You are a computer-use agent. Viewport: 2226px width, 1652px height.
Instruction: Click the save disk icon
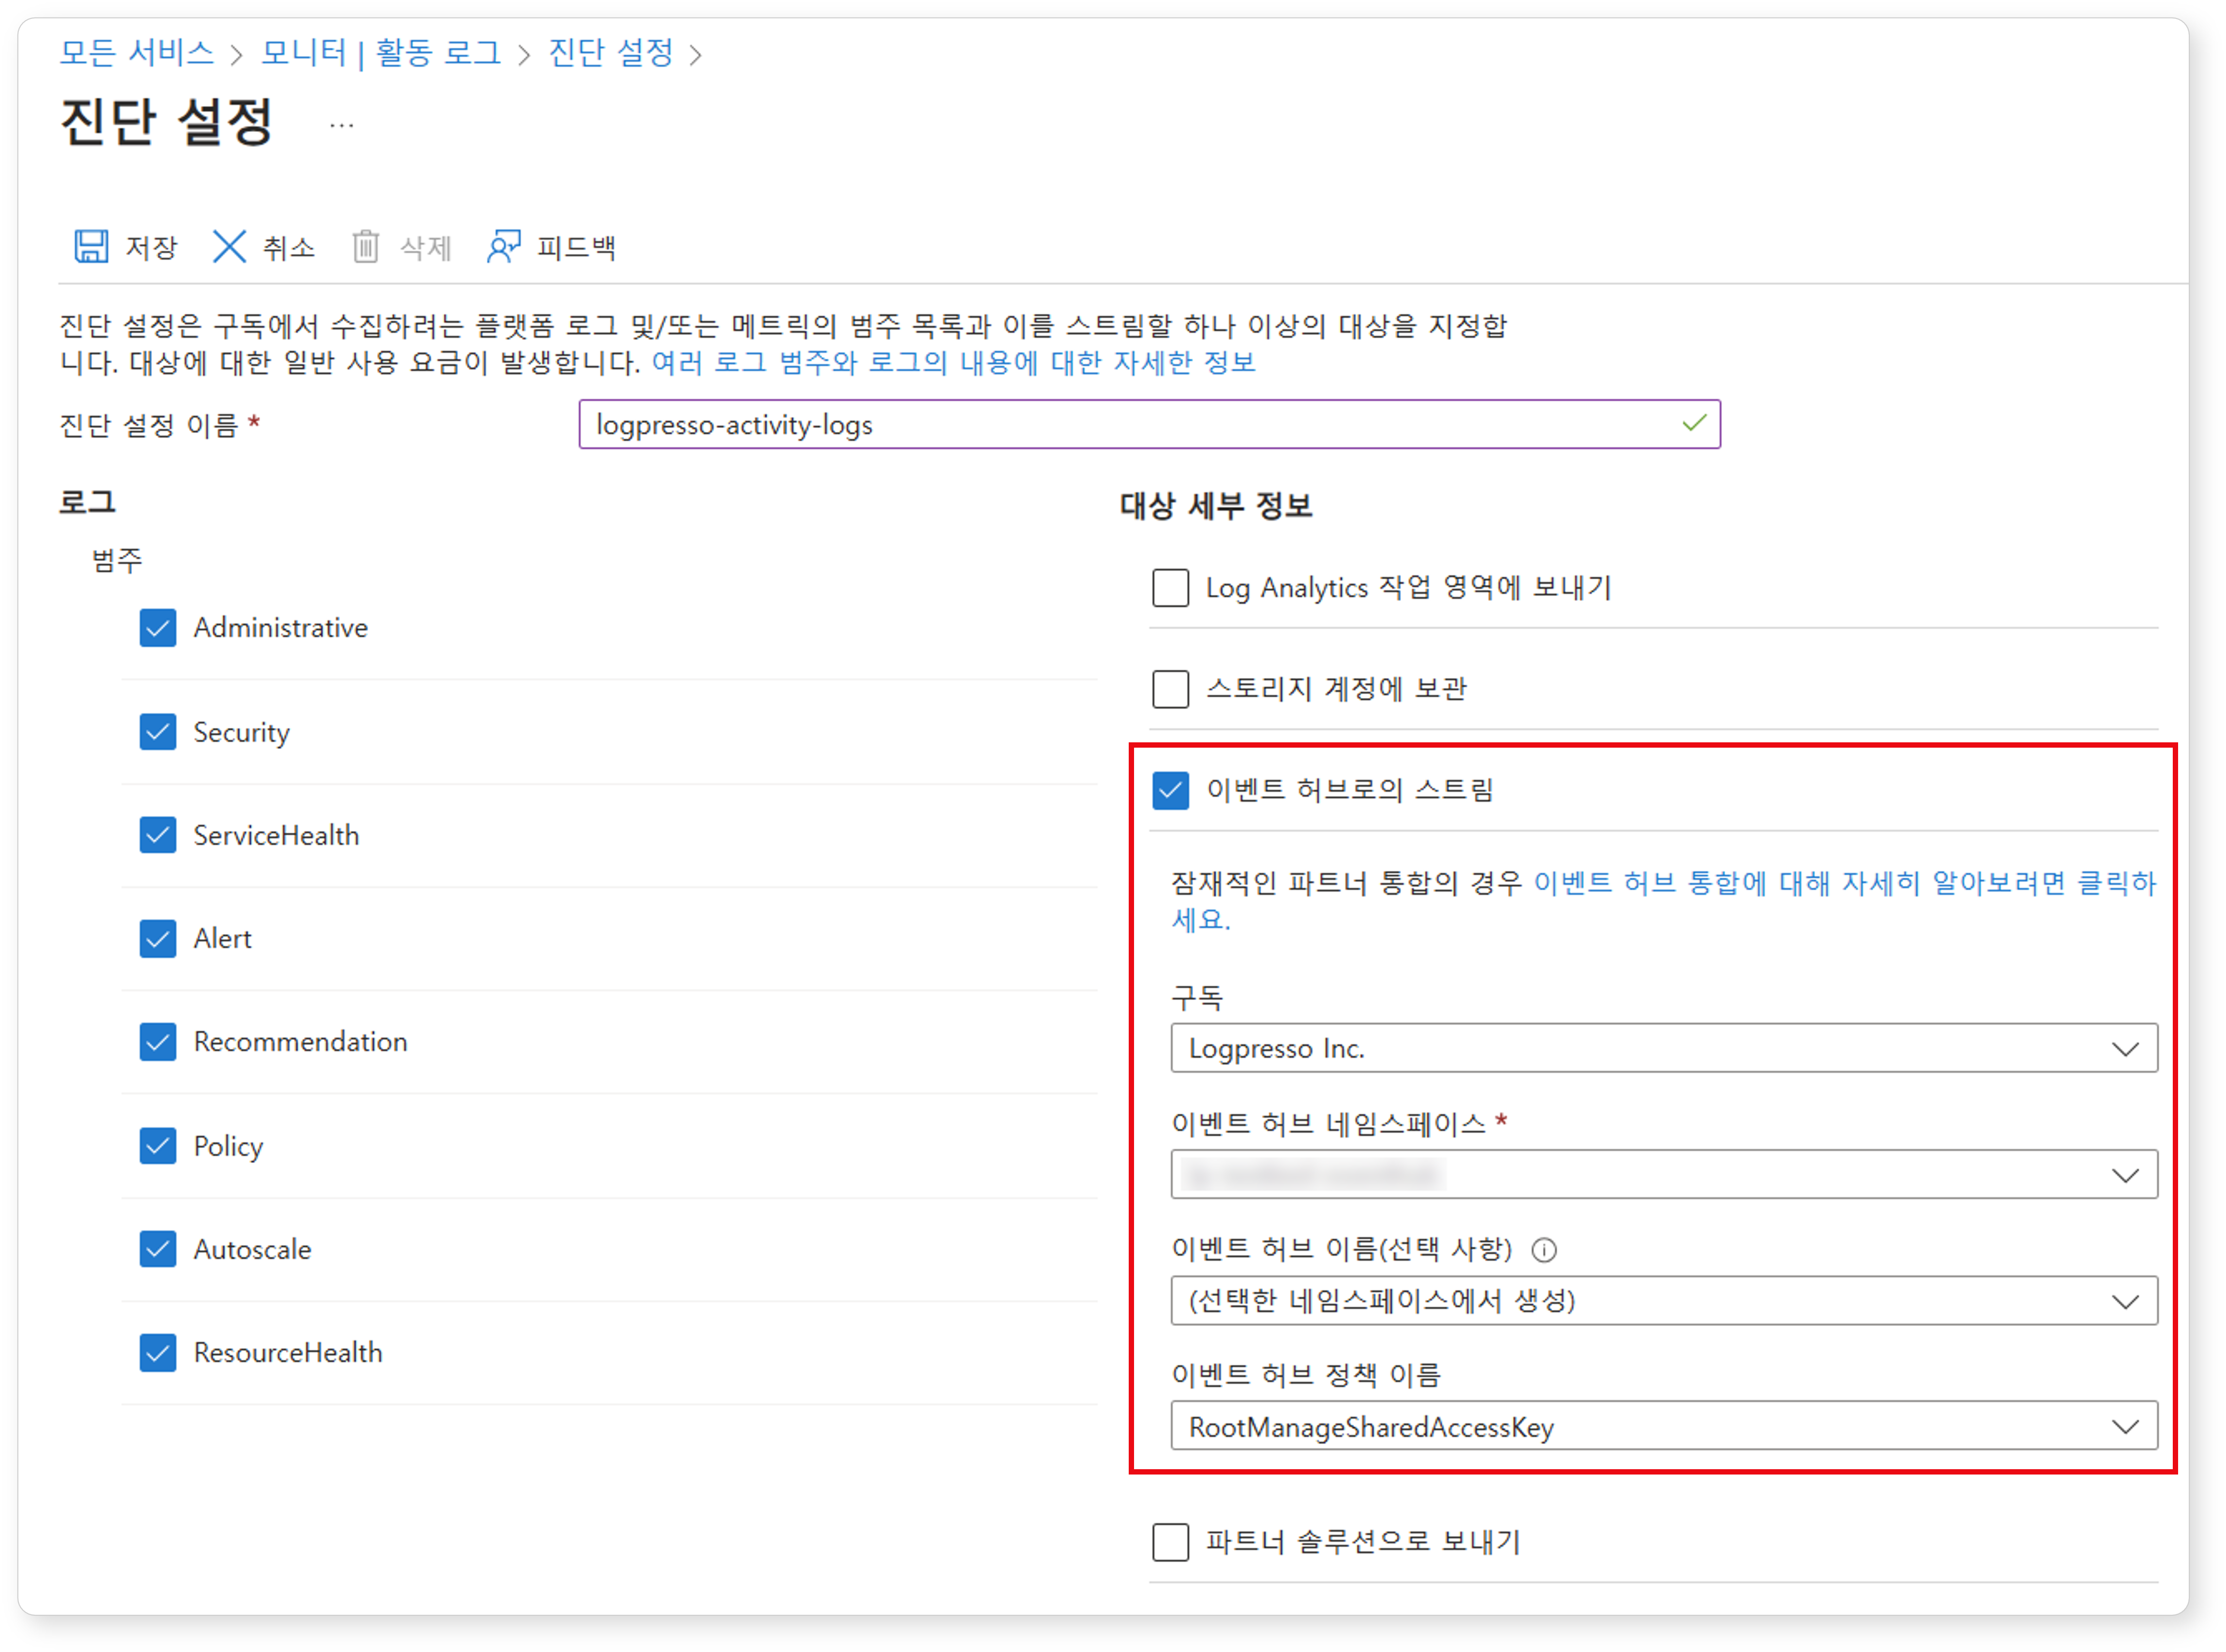point(91,246)
